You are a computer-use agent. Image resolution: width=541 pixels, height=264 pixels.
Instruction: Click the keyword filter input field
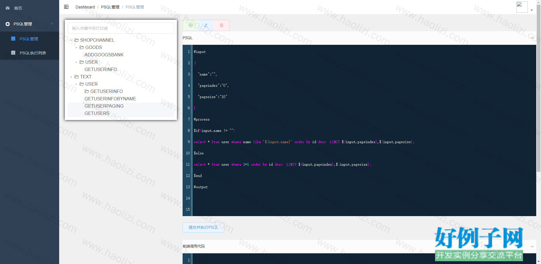point(121,28)
